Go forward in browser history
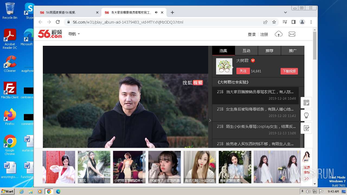This screenshot has height=195, width=347. click(49, 22)
